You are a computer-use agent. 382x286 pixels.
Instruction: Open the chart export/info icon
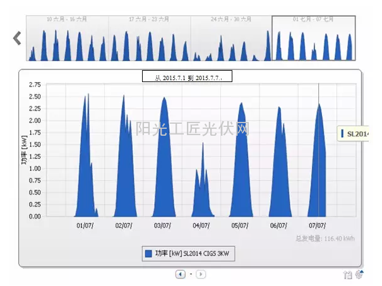(x=347, y=274)
